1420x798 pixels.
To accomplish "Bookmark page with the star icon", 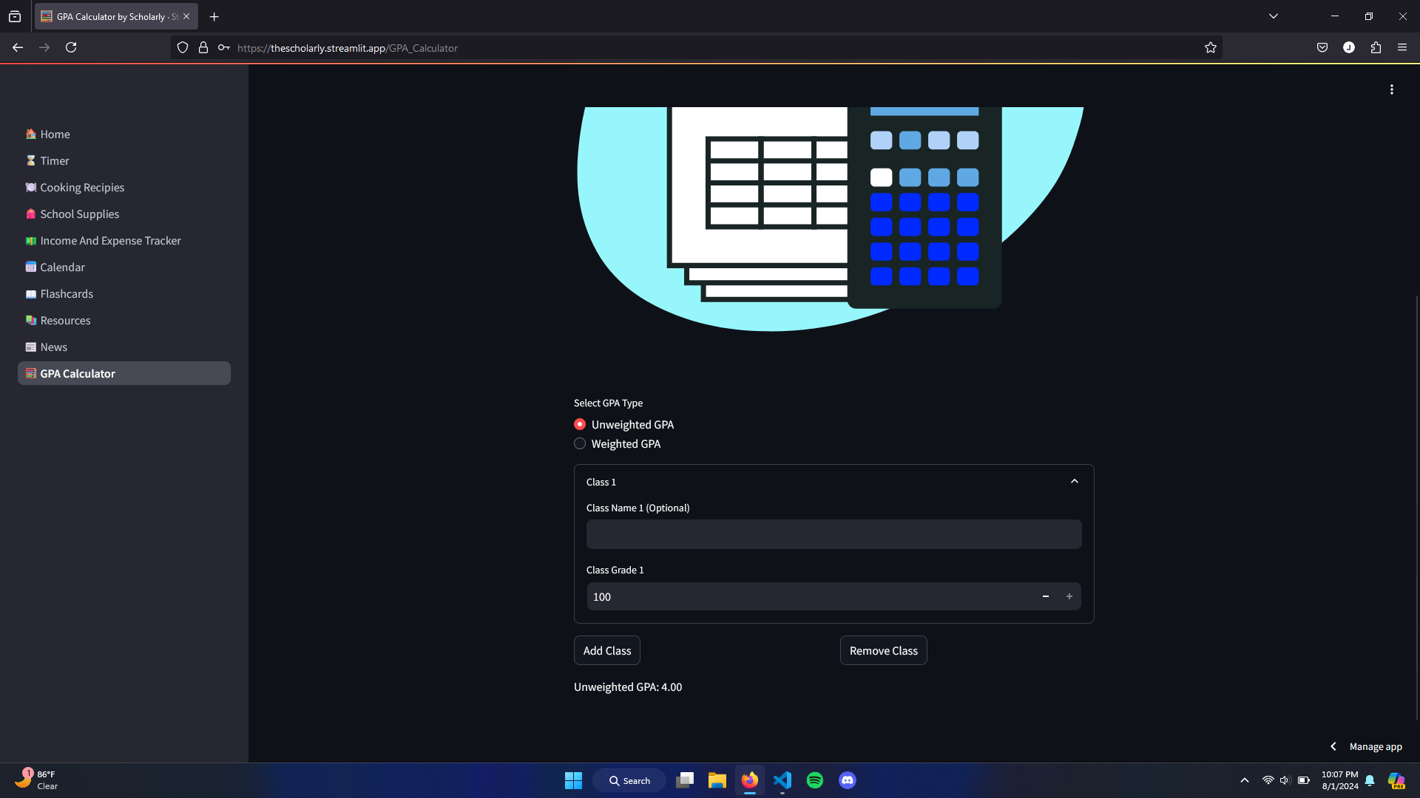I will pos(1210,48).
